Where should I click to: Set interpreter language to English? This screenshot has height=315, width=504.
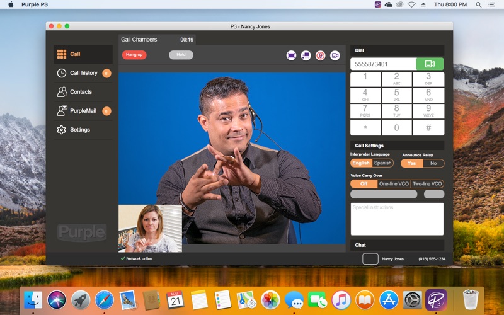point(361,163)
